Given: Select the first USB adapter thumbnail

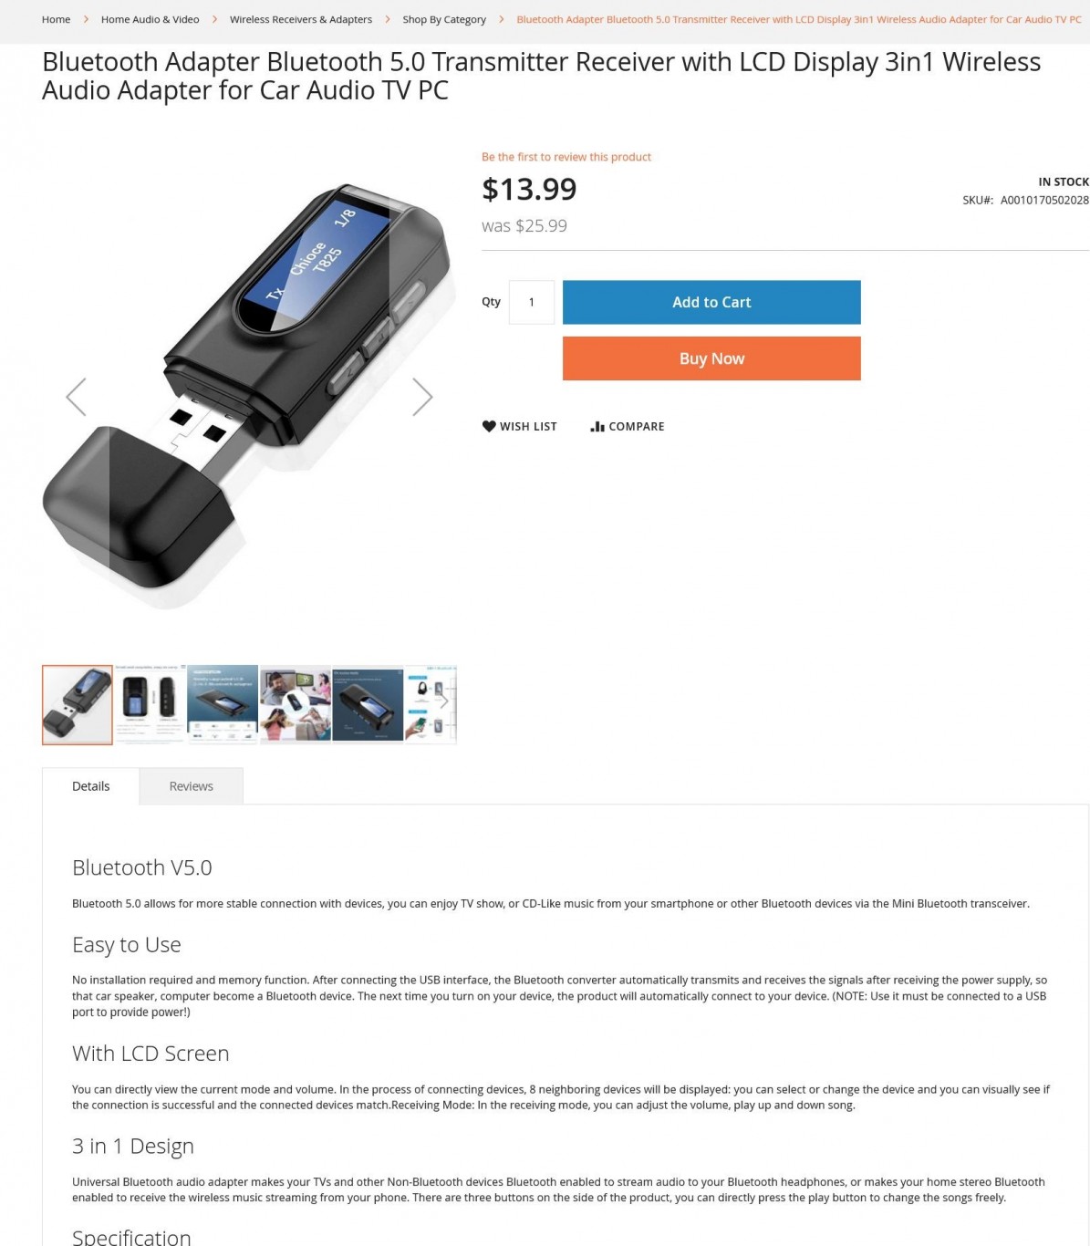Looking at the screenshot, I should coord(78,704).
